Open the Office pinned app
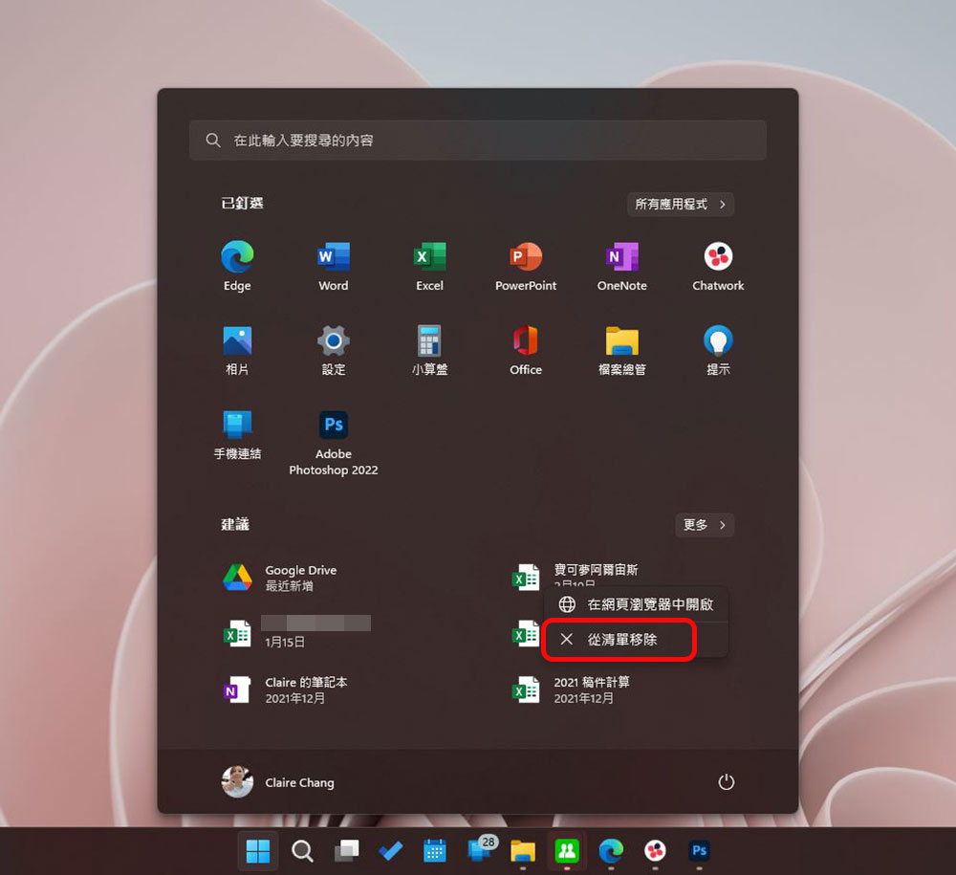956x875 pixels. point(526,350)
